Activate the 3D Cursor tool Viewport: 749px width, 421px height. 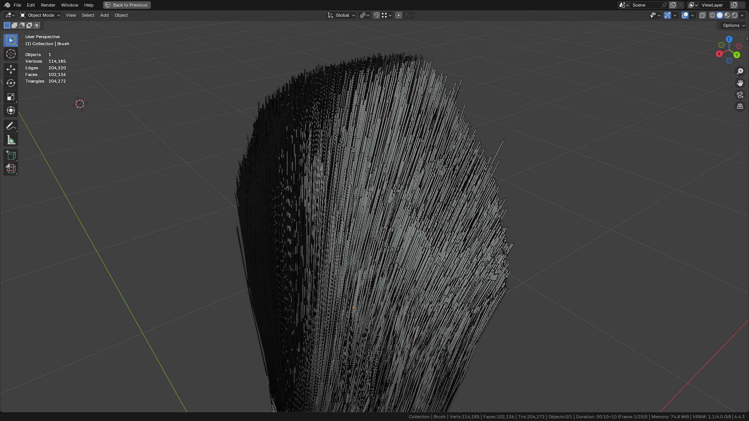tap(11, 54)
